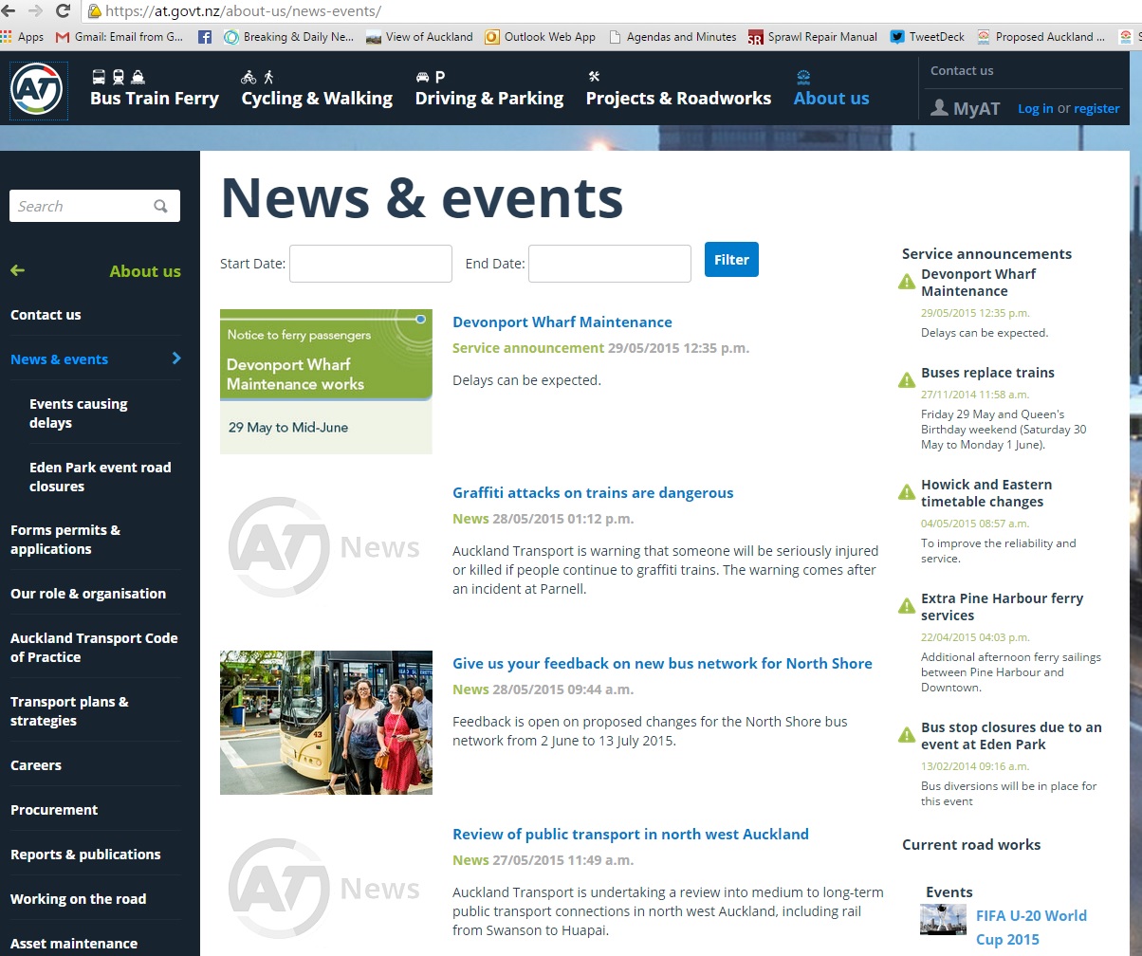Open the North Shore bus photo thumbnail
The height and width of the screenshot is (956, 1142).
coord(326,723)
